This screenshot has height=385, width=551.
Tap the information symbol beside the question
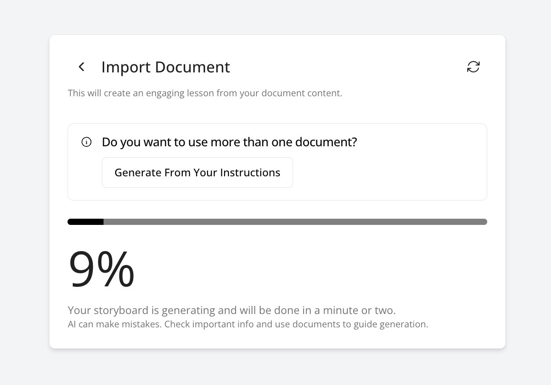(x=87, y=142)
